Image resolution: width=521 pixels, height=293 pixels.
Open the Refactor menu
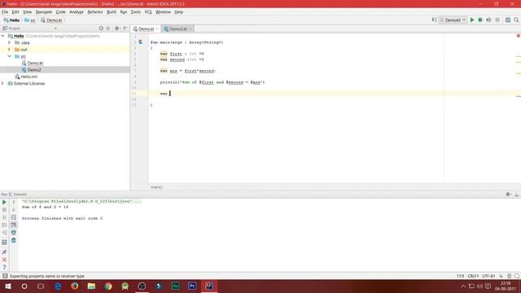click(x=95, y=11)
